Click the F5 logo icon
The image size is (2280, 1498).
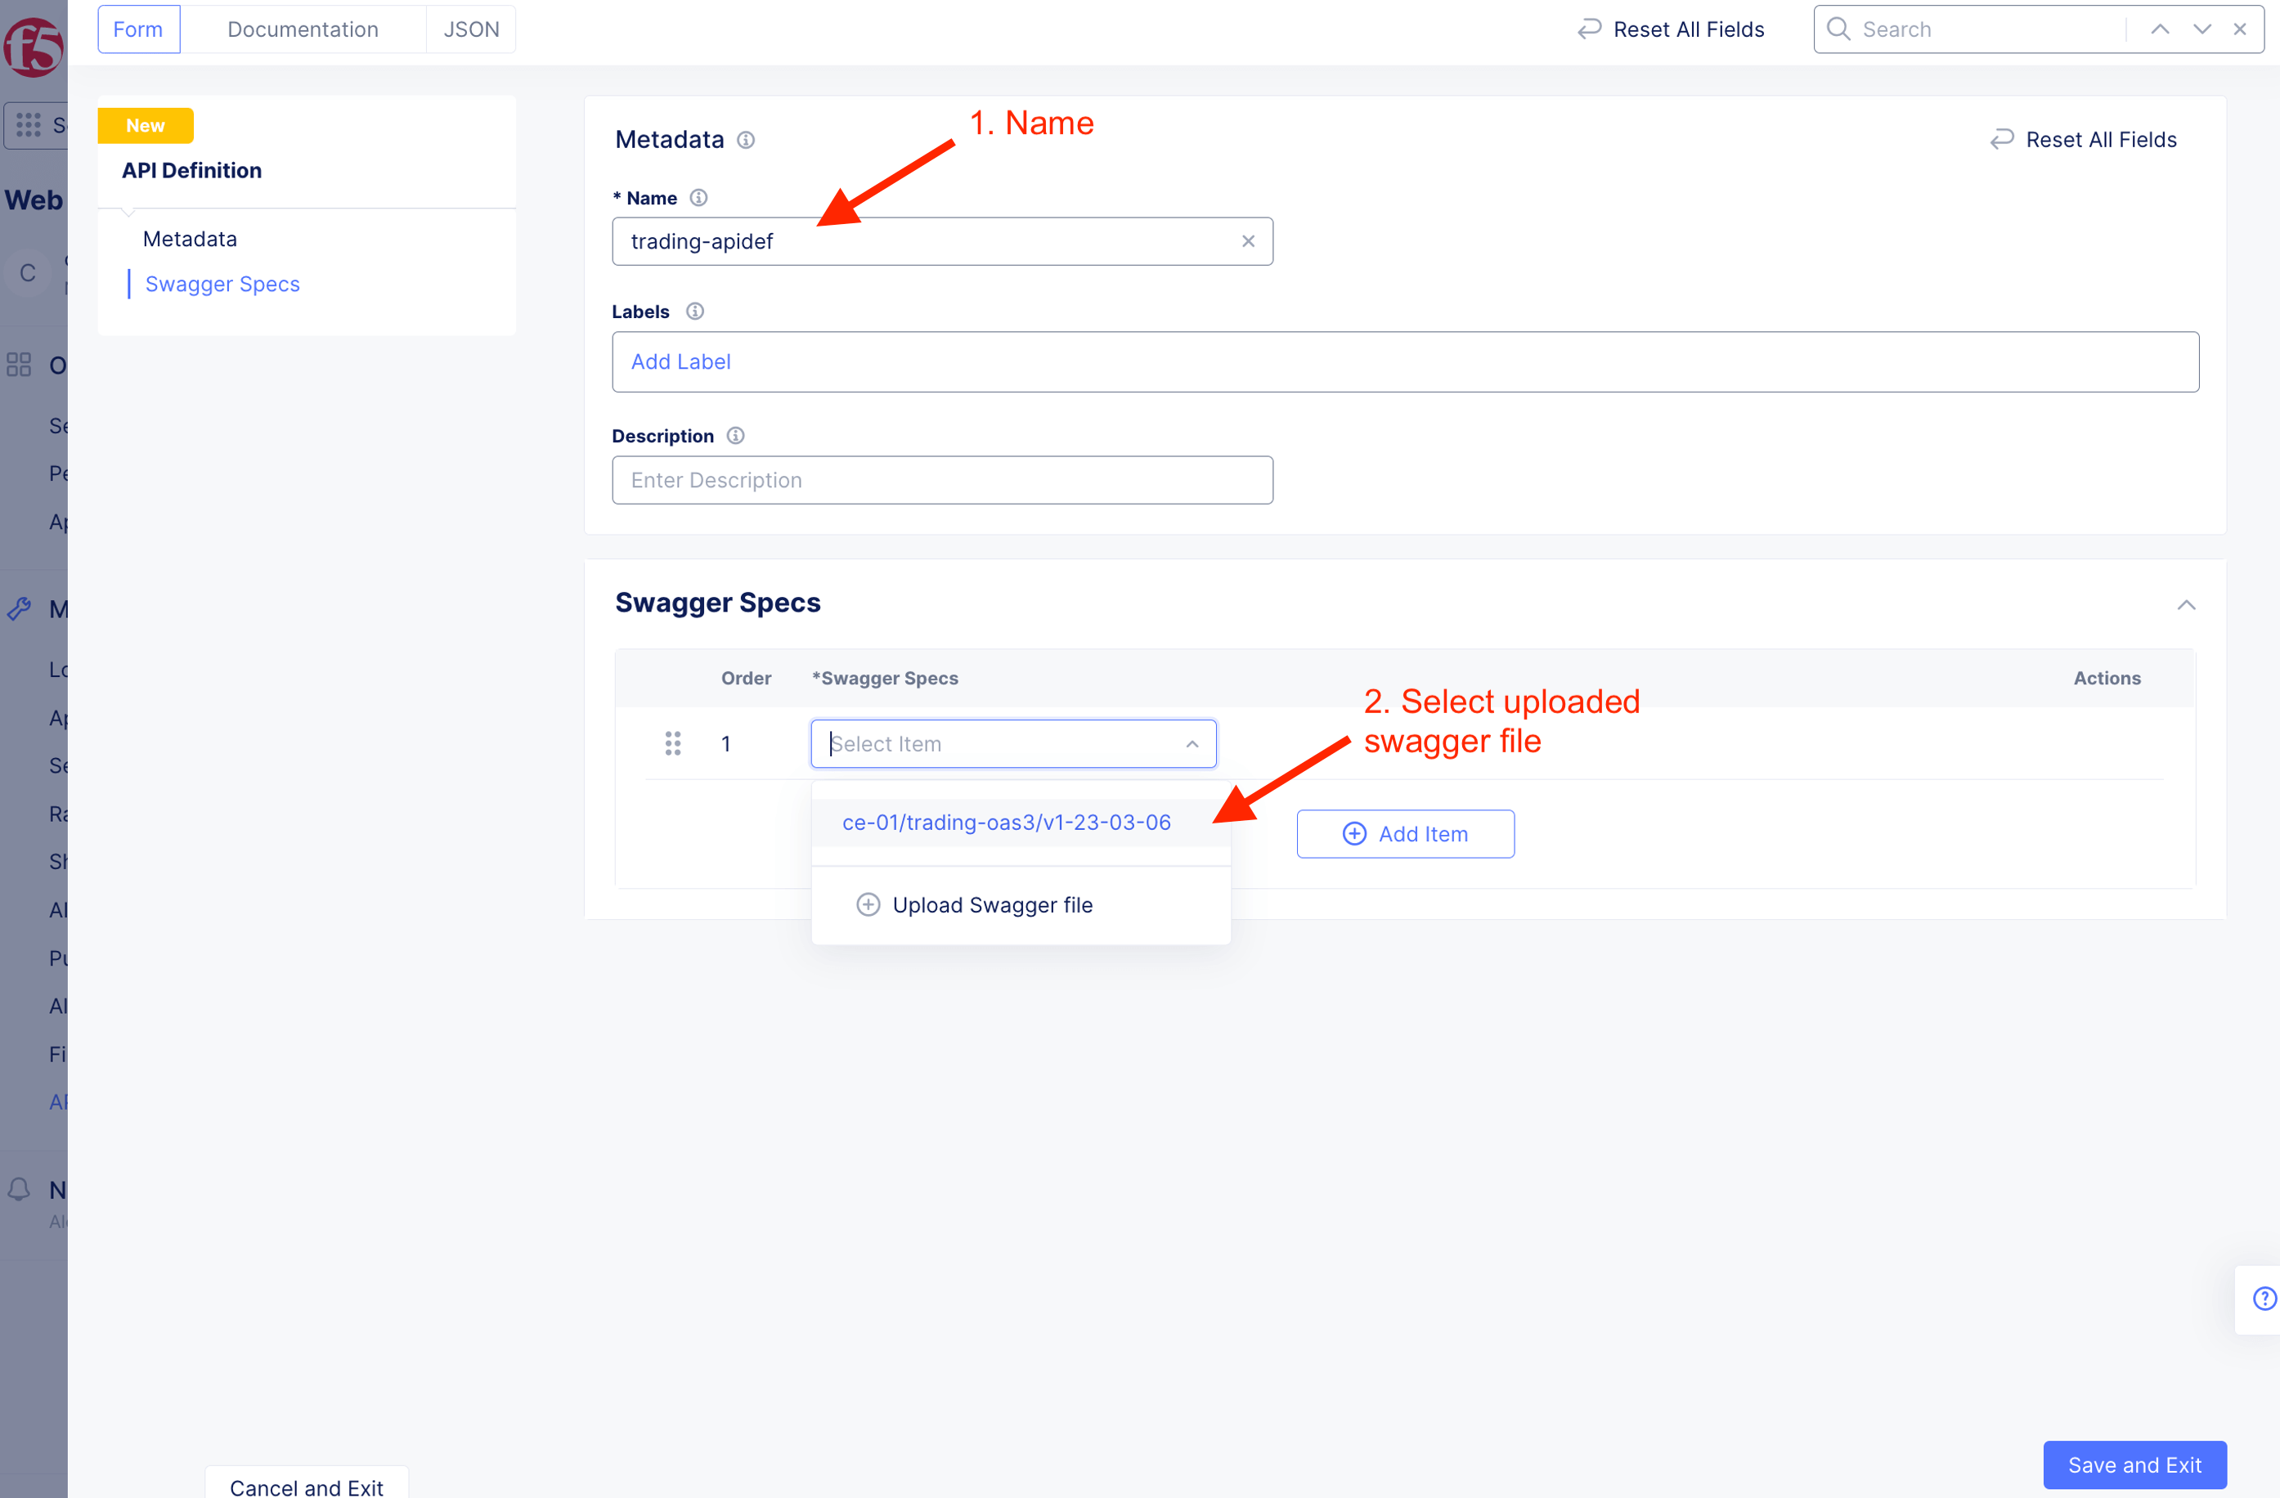click(33, 45)
